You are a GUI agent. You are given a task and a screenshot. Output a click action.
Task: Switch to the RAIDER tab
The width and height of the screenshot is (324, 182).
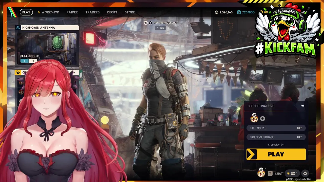[72, 12]
